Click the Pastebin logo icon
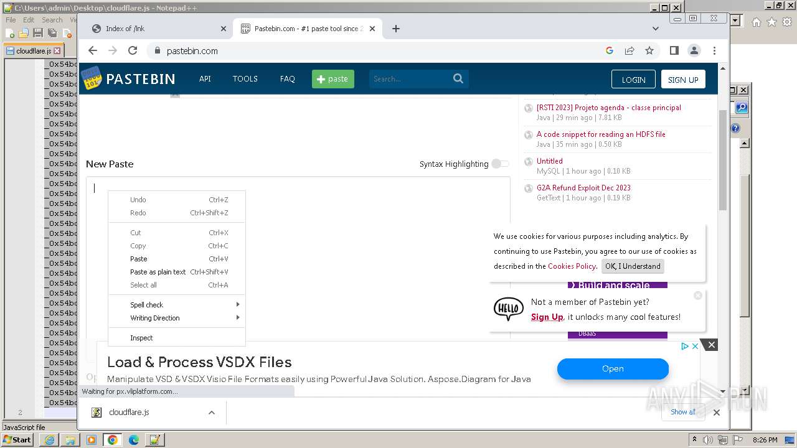The image size is (797, 448). pos(92,78)
